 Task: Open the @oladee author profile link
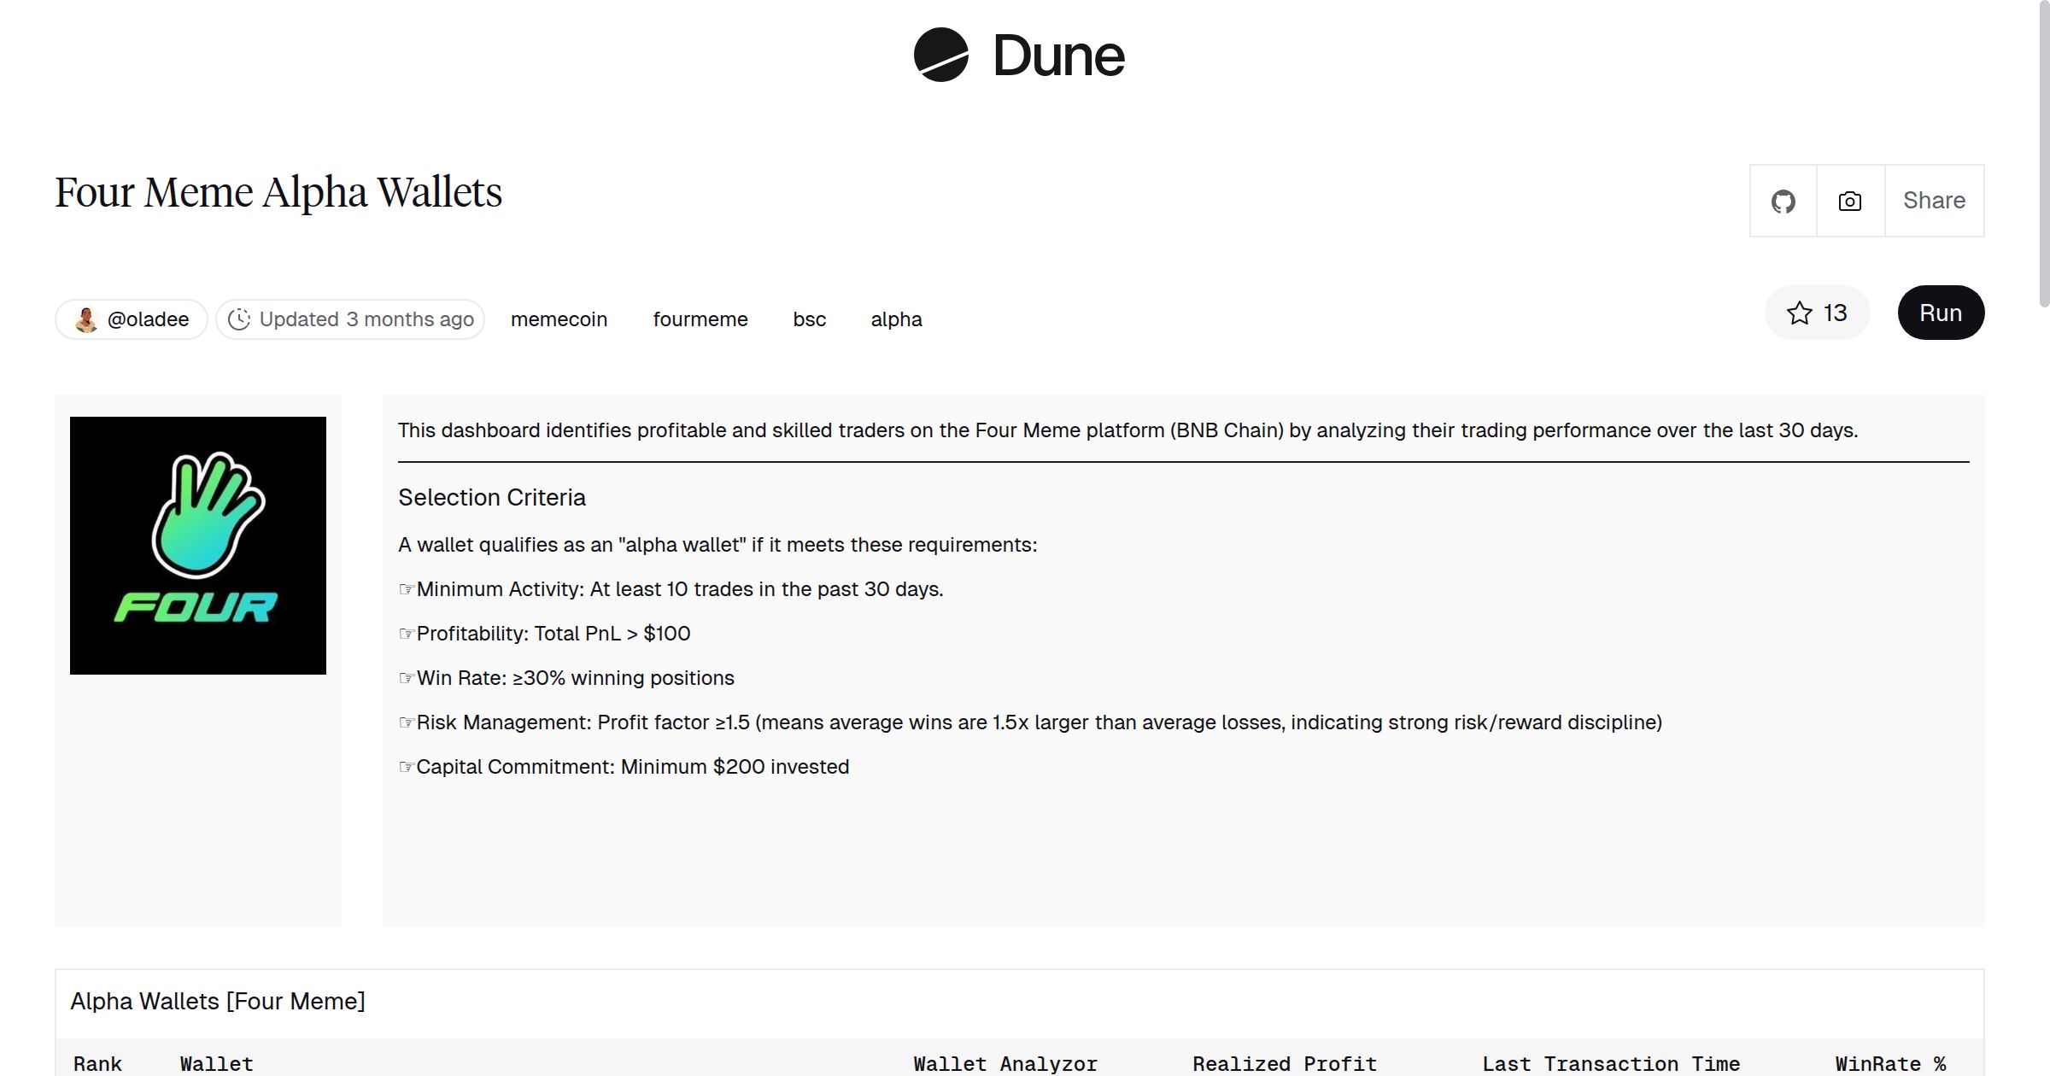[x=148, y=319]
